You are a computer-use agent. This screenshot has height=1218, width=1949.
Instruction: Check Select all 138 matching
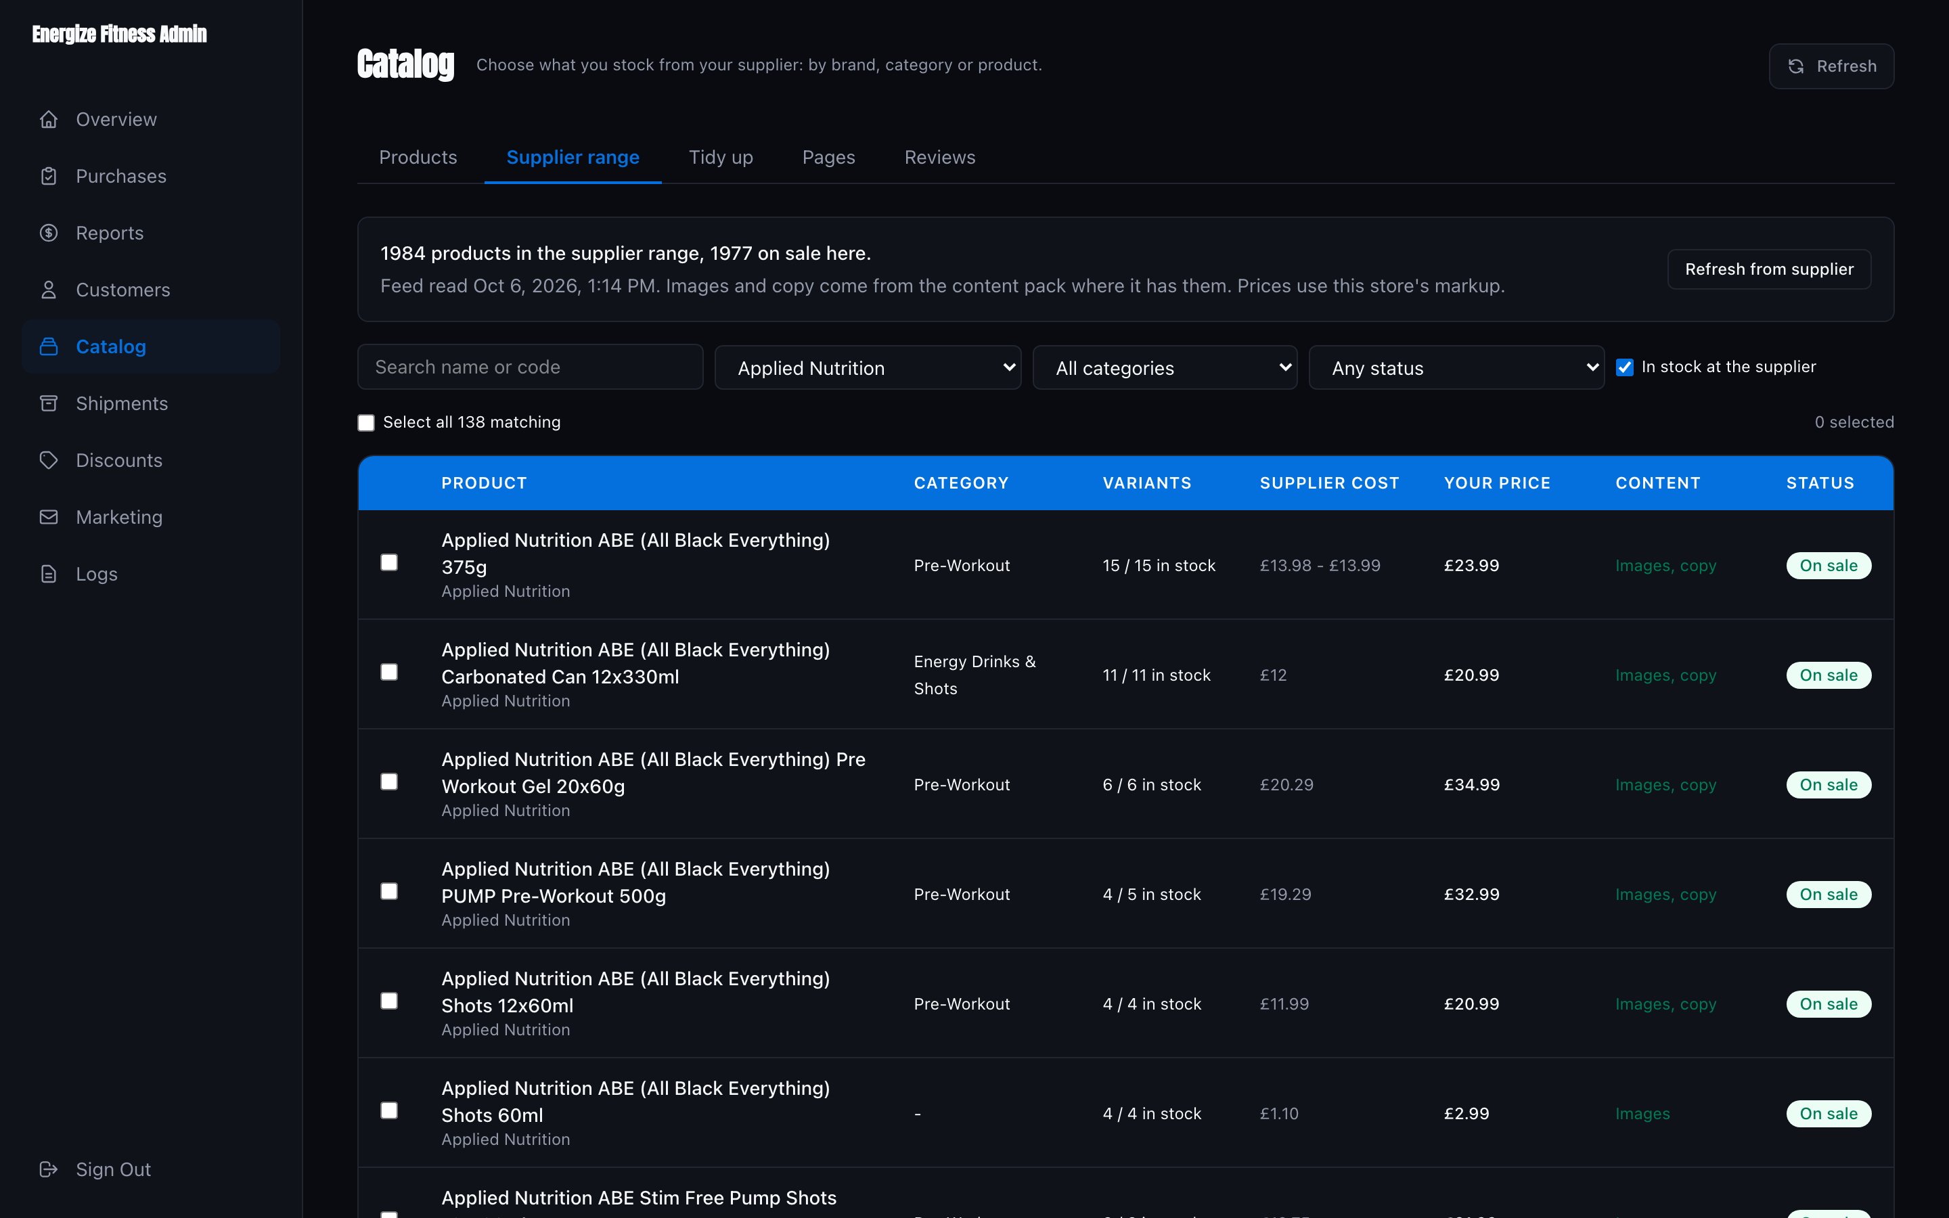365,423
